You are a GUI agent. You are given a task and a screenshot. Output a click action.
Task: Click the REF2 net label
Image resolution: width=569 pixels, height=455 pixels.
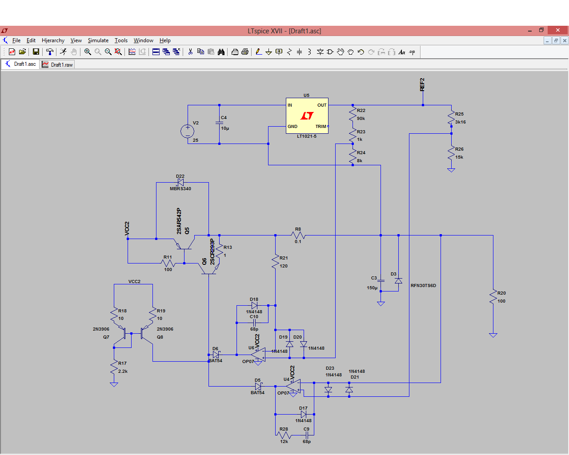tap(422, 84)
